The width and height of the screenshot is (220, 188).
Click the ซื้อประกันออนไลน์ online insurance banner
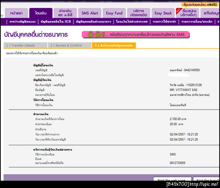tap(200, 4)
